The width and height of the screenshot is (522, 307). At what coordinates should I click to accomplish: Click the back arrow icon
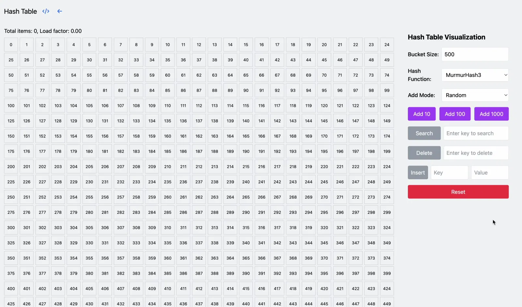[x=60, y=11]
